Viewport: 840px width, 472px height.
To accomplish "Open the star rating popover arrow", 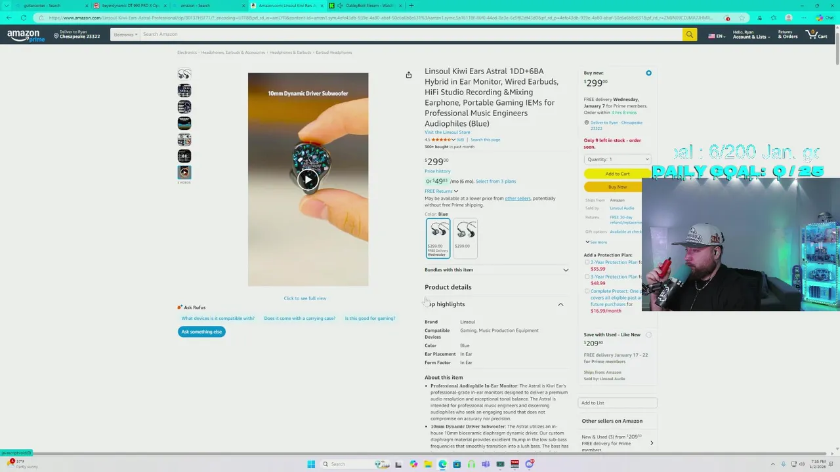I will tap(453, 140).
